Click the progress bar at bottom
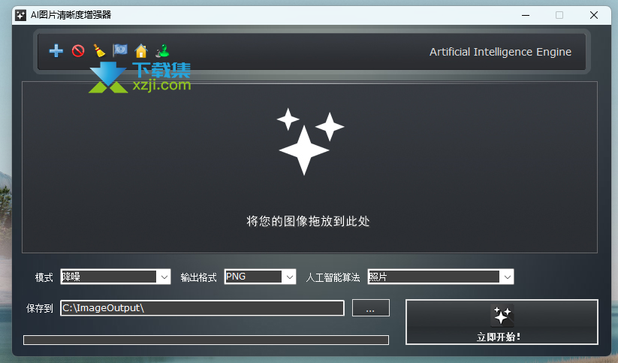This screenshot has width=618, height=363. [207, 340]
